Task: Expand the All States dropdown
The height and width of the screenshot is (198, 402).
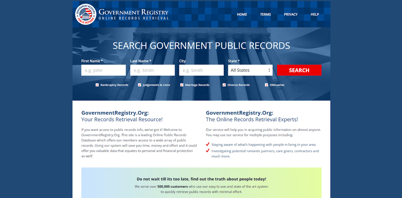Action: [x=250, y=70]
